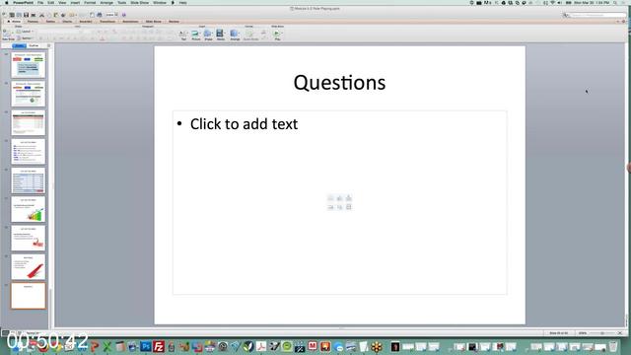Click the Questions slide title
Image resolution: width=631 pixels, height=355 pixels.
pyautogui.click(x=339, y=83)
